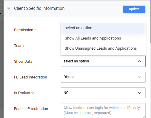Choose 'select an option' in dropdown list
This screenshot has height=118, width=151.
pos(103,28)
